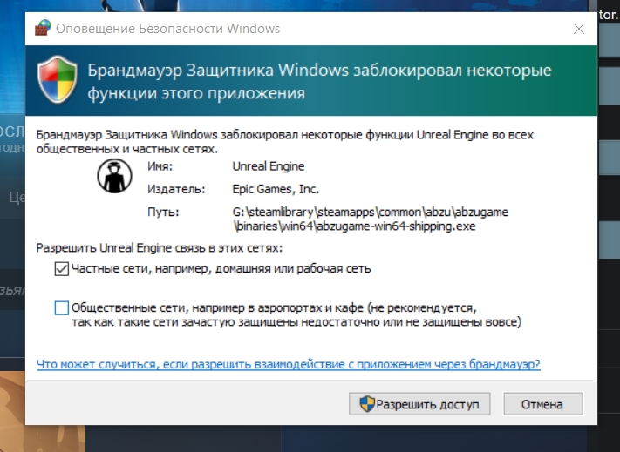
Task: Select the 'Unreal Engine' name value
Action: click(268, 166)
